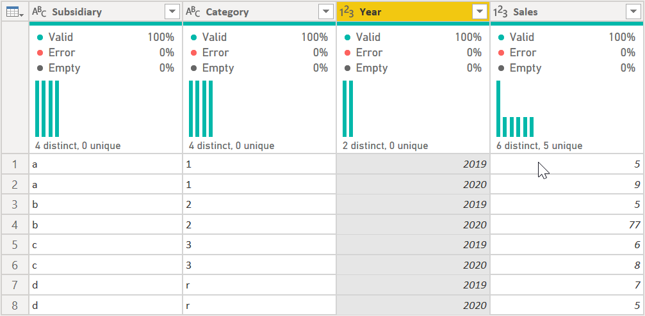Click Sales cell with value 9
Viewport: 645px width, 316px height.
[x=567, y=184]
